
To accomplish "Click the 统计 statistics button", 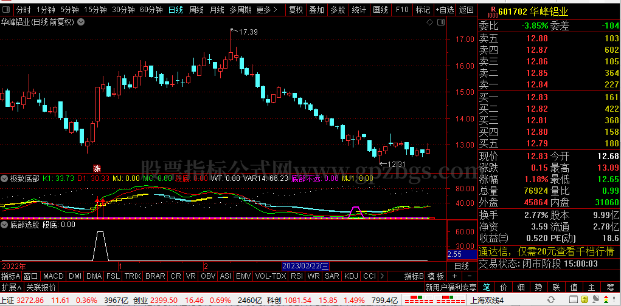I will coord(359,10).
